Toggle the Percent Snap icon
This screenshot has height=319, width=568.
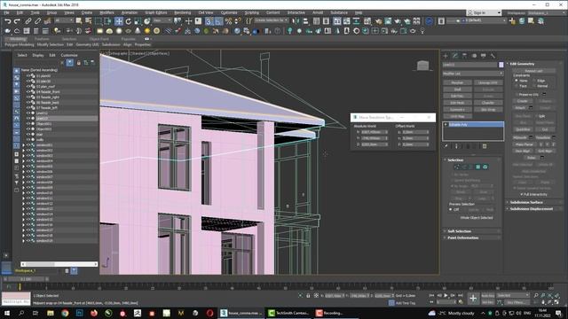click(229, 21)
